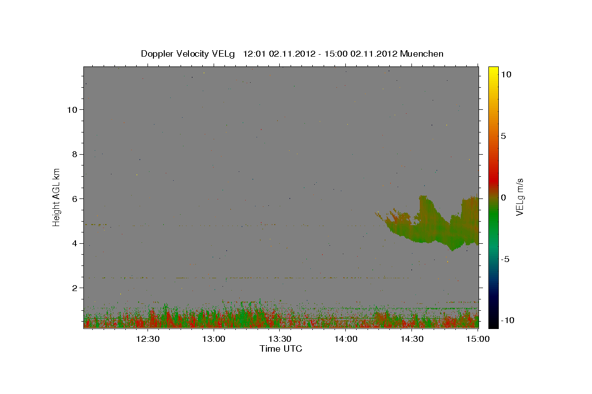This screenshot has width=592, height=394.
Task: Click the height tick label 6
Action: point(74,198)
